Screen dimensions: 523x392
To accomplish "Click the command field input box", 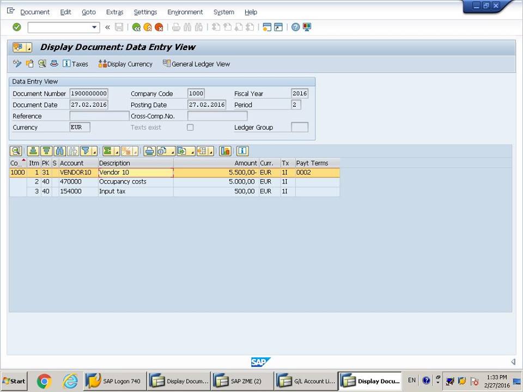I will tap(59, 27).
